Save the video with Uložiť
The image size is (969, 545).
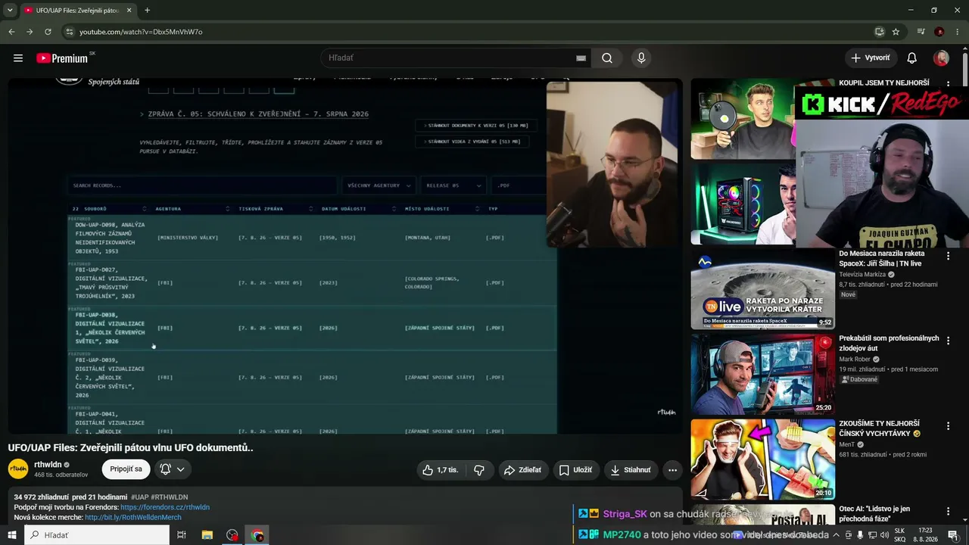click(576, 470)
